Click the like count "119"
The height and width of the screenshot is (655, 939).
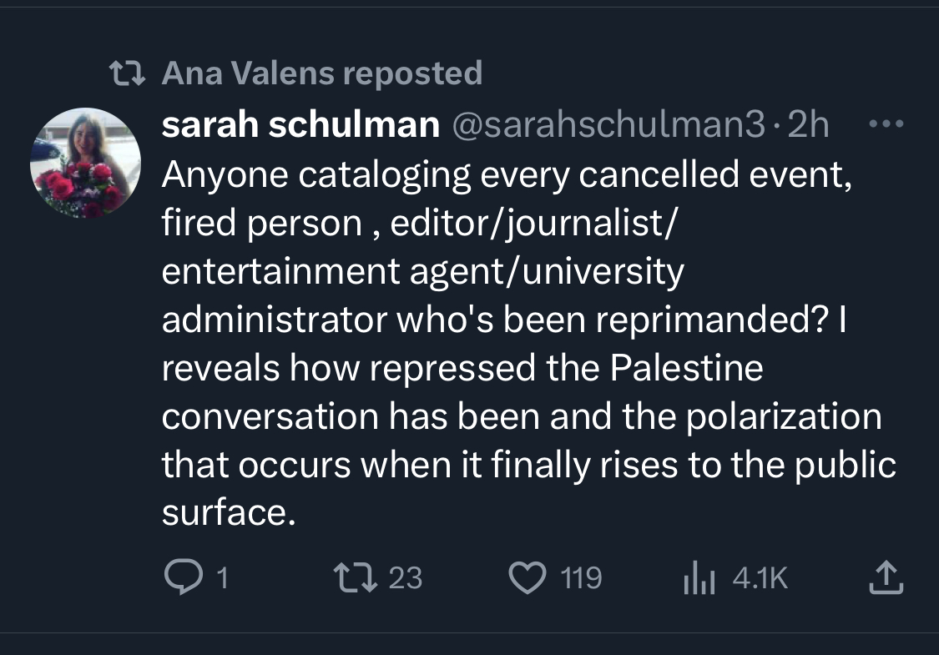pyautogui.click(x=581, y=577)
